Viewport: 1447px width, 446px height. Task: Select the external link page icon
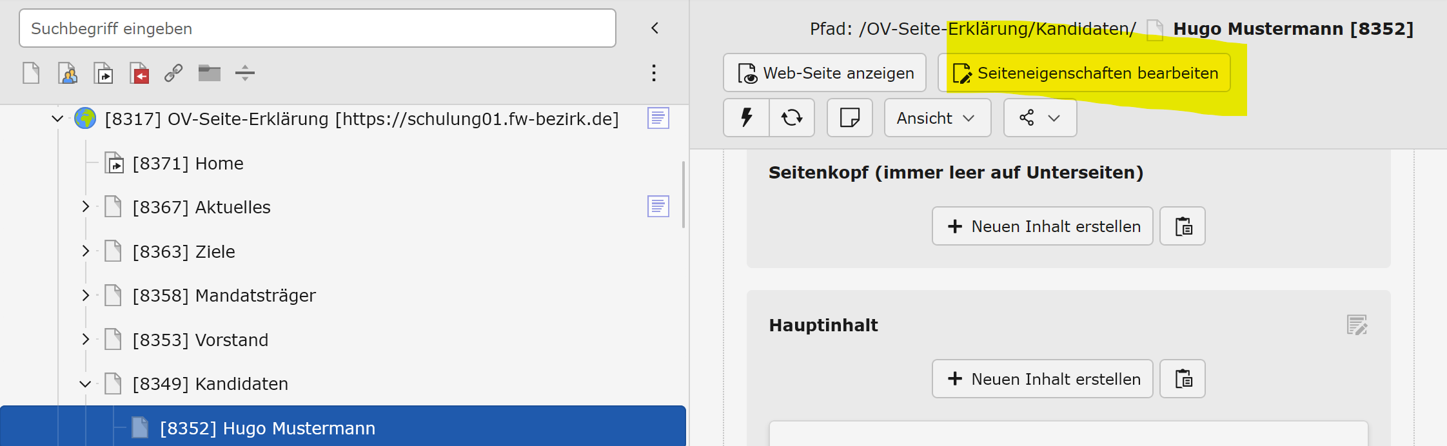pyautogui.click(x=173, y=73)
